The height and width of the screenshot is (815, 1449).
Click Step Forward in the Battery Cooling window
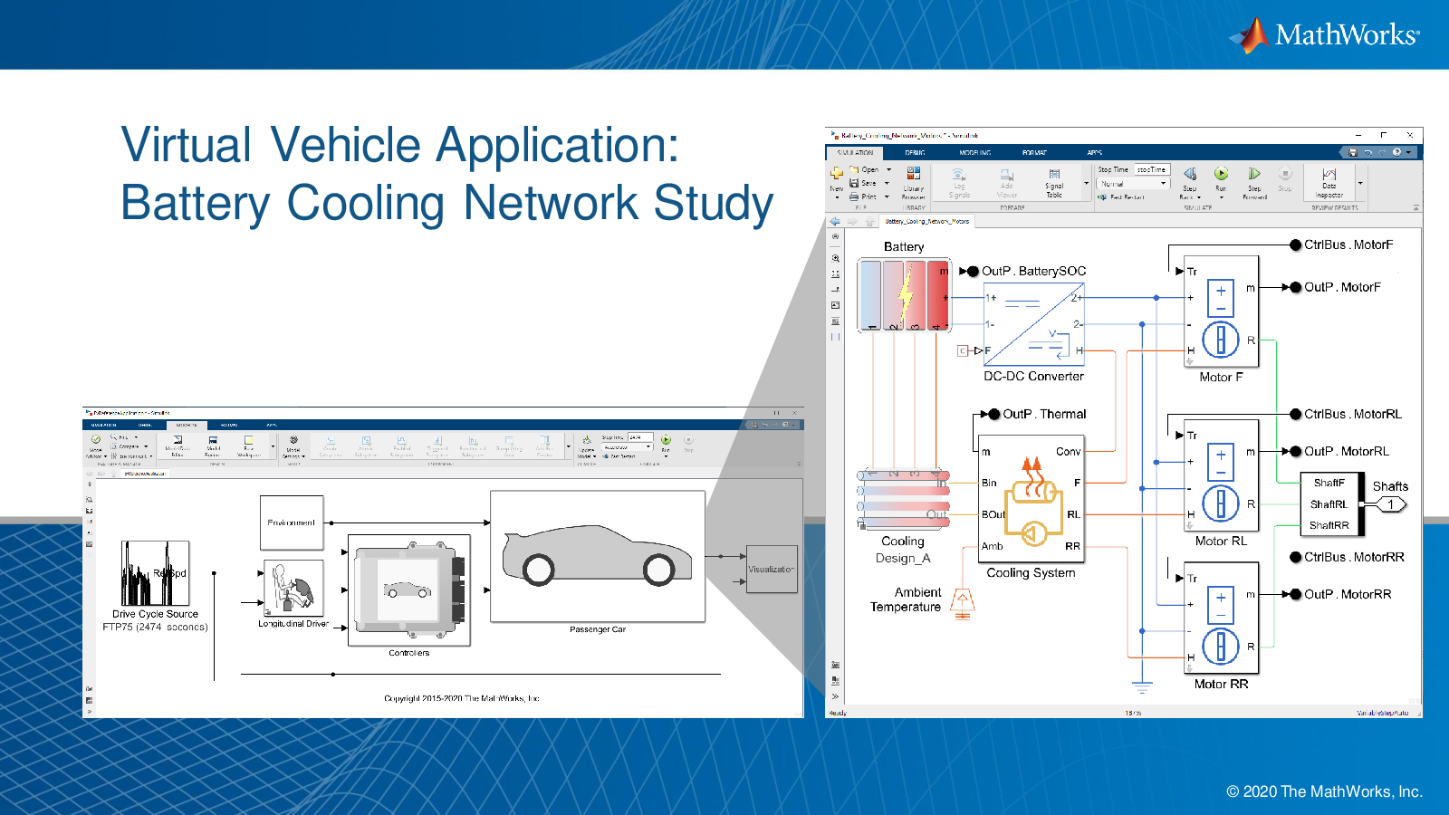1254,182
